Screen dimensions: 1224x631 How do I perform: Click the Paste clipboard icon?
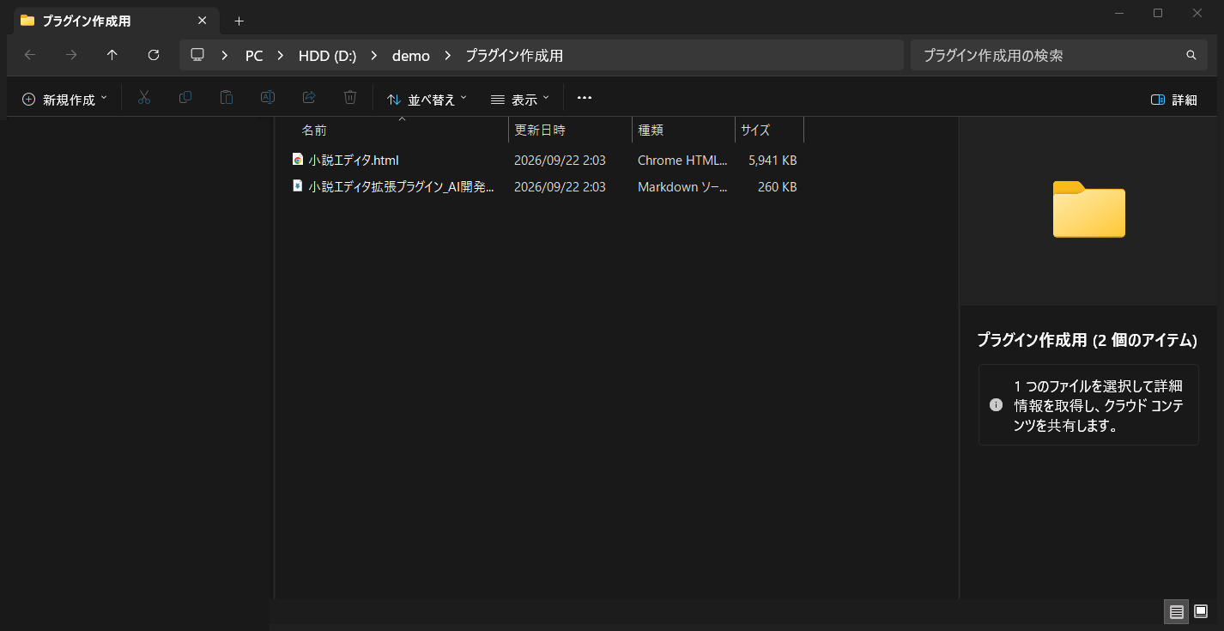pos(227,98)
